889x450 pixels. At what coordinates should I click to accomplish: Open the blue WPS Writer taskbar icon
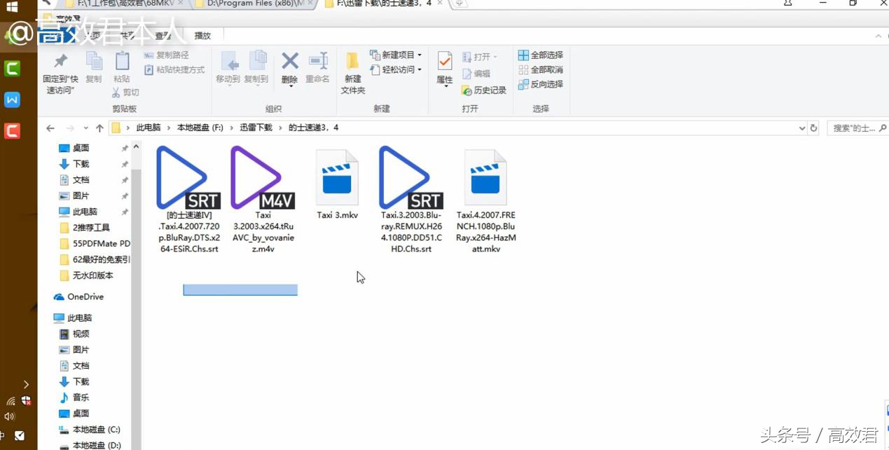[12, 100]
